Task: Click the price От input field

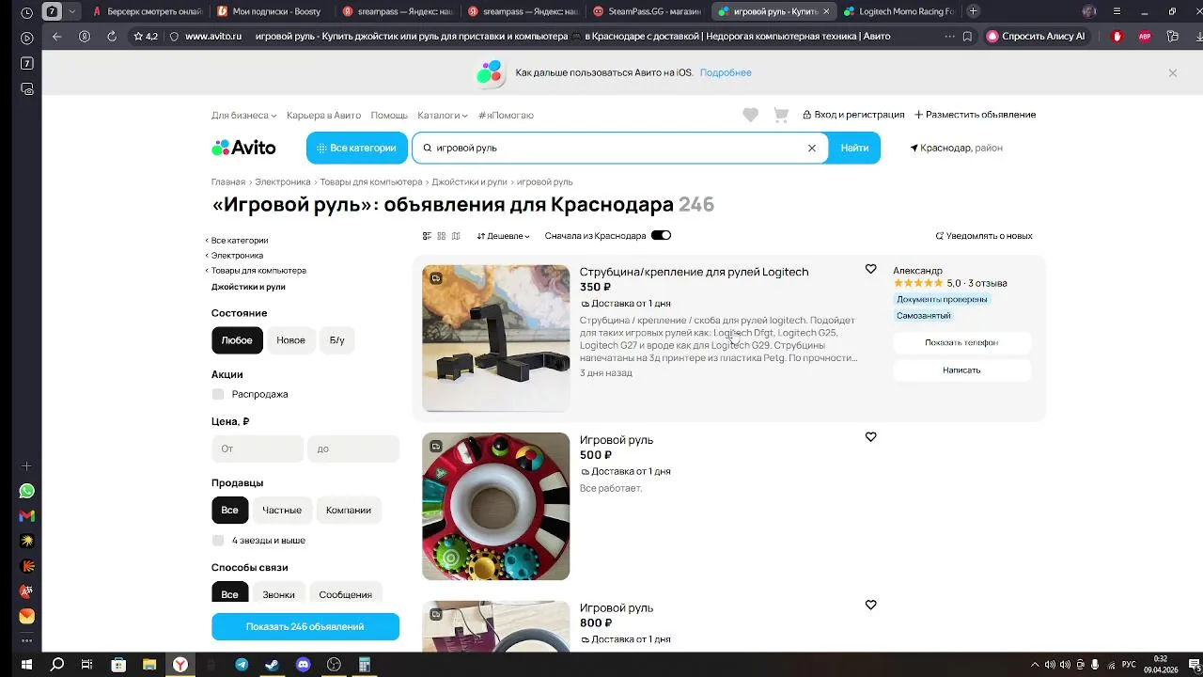Action: 258,449
